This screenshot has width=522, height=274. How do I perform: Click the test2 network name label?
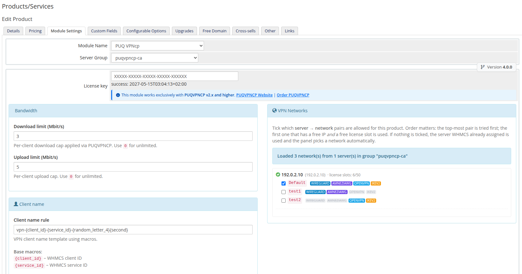(295, 200)
